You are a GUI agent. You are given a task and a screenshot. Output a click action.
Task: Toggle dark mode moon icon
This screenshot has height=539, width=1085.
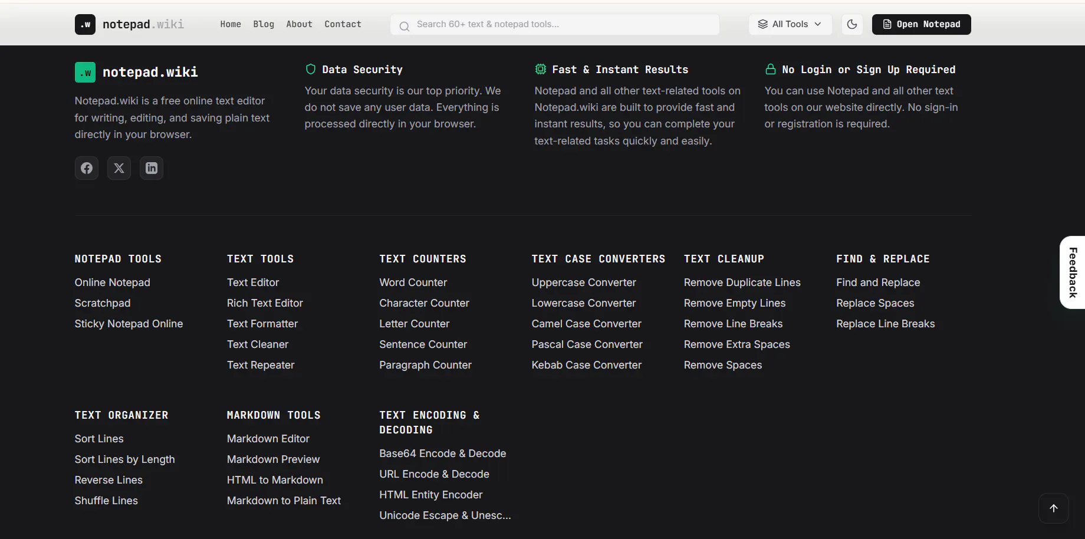[852, 24]
